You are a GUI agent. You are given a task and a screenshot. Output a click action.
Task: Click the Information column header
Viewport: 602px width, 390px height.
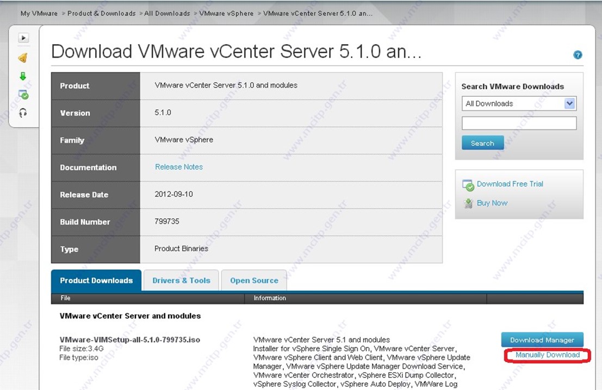(270, 298)
